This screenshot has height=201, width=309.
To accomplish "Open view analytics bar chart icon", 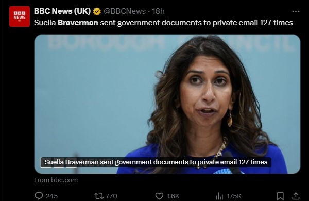I will [219, 196].
